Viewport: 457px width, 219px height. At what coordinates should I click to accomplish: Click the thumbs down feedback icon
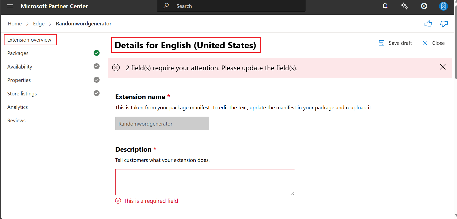(444, 24)
